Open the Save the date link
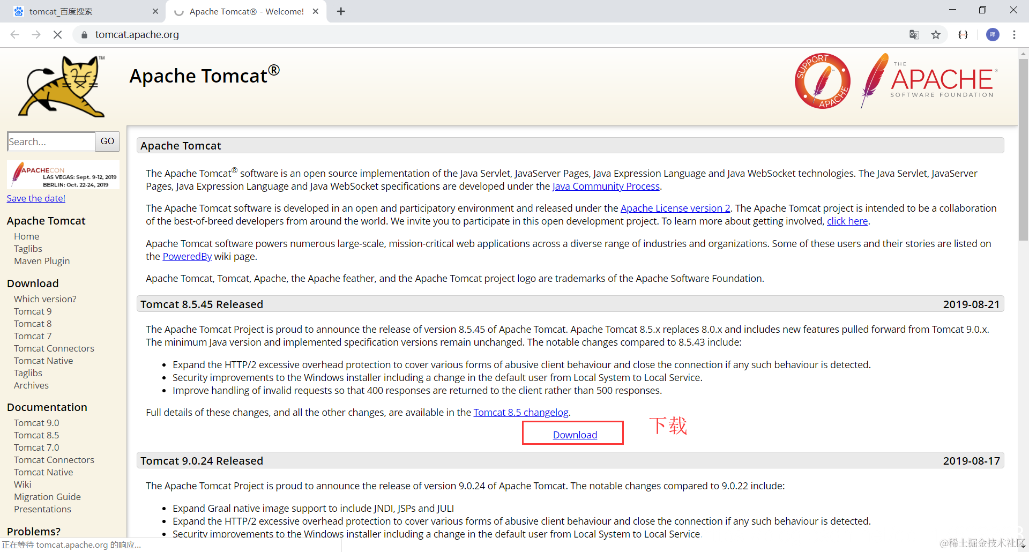The image size is (1029, 552). pos(36,198)
